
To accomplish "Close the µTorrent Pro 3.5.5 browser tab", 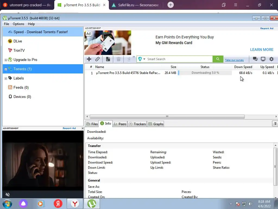I will 104,5.
